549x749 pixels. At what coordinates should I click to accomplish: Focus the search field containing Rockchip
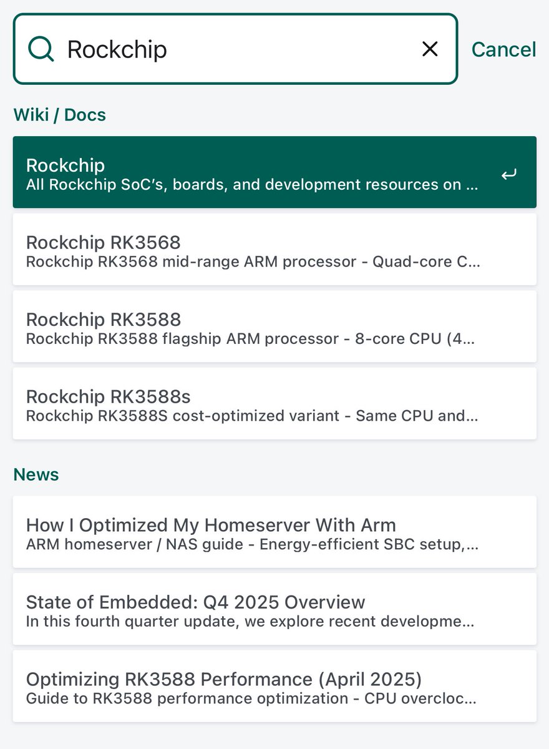coord(236,49)
